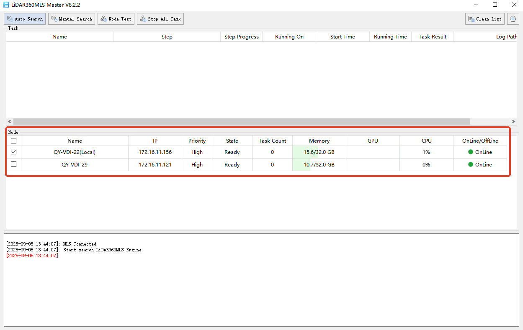This screenshot has height=330, width=523.
Task: Open Manual Search for engine nodes
Action: [x=72, y=19]
